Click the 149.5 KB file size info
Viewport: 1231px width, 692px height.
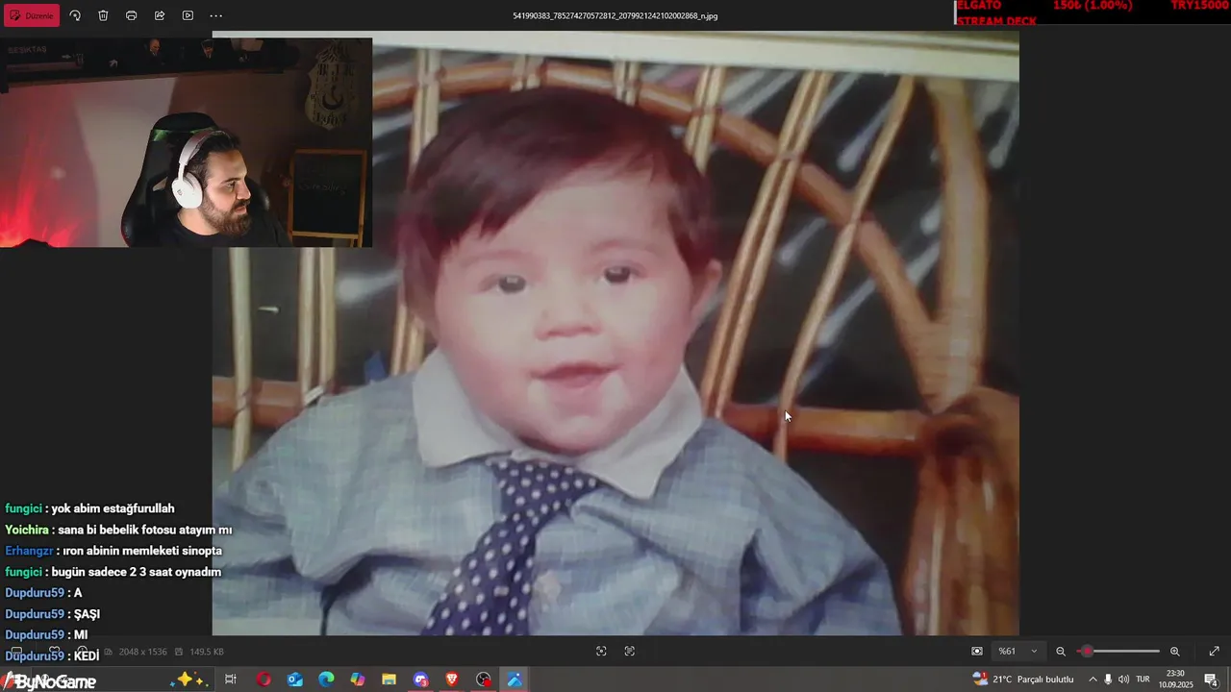(x=199, y=652)
